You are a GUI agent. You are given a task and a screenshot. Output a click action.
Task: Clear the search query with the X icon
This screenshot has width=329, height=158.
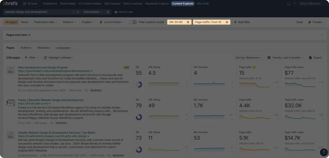[x=74, y=12]
